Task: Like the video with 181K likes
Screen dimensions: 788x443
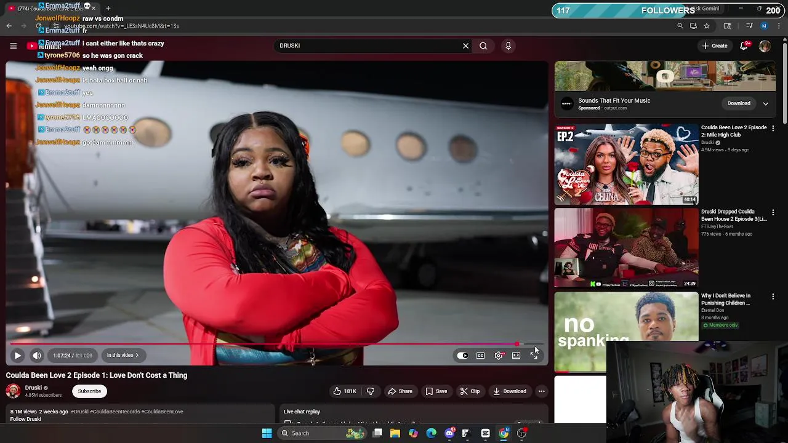Action: click(x=344, y=391)
